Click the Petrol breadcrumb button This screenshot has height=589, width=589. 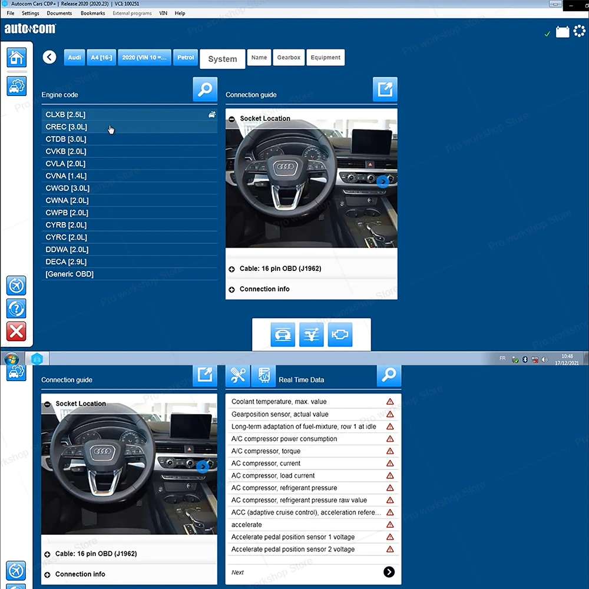point(186,58)
